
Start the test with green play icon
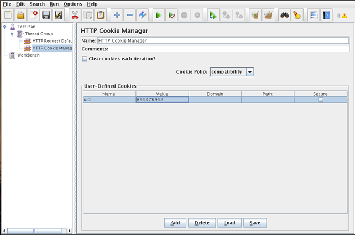[x=158, y=16]
